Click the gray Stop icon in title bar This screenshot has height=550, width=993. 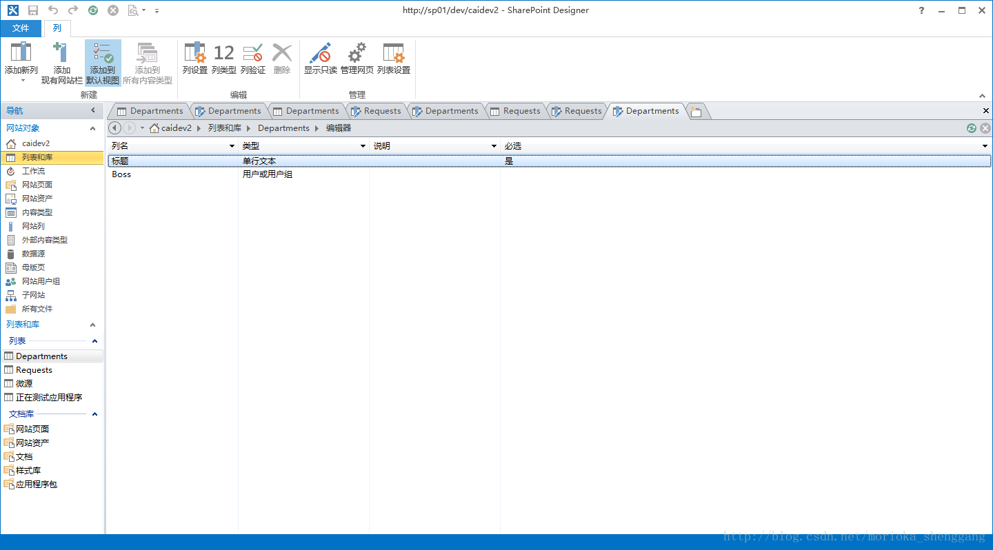(113, 10)
